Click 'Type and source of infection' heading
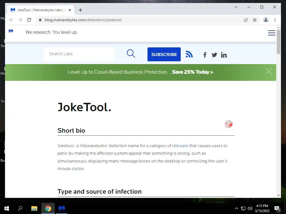 click(x=100, y=191)
